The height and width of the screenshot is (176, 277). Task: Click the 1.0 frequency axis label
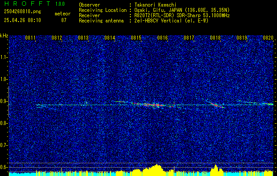(4, 79)
